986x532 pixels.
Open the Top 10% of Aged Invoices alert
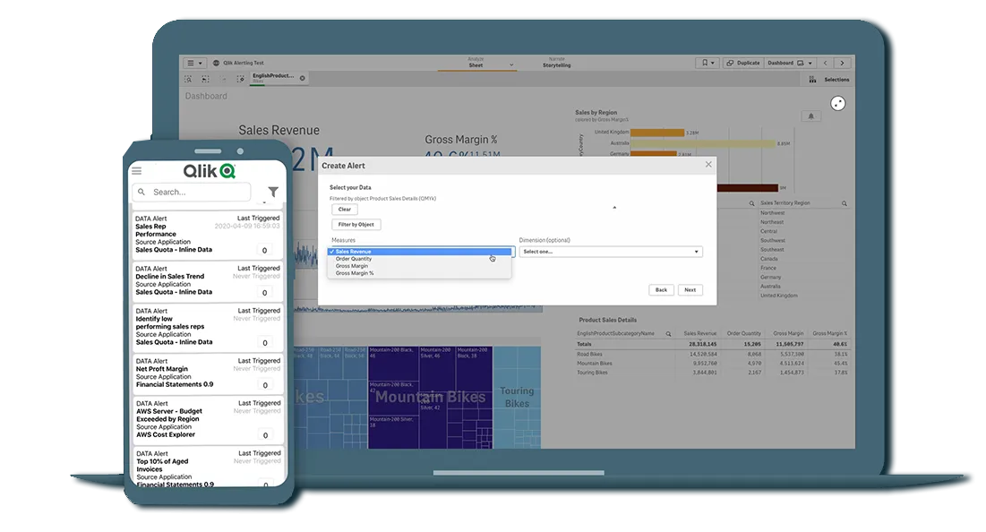tap(208, 468)
